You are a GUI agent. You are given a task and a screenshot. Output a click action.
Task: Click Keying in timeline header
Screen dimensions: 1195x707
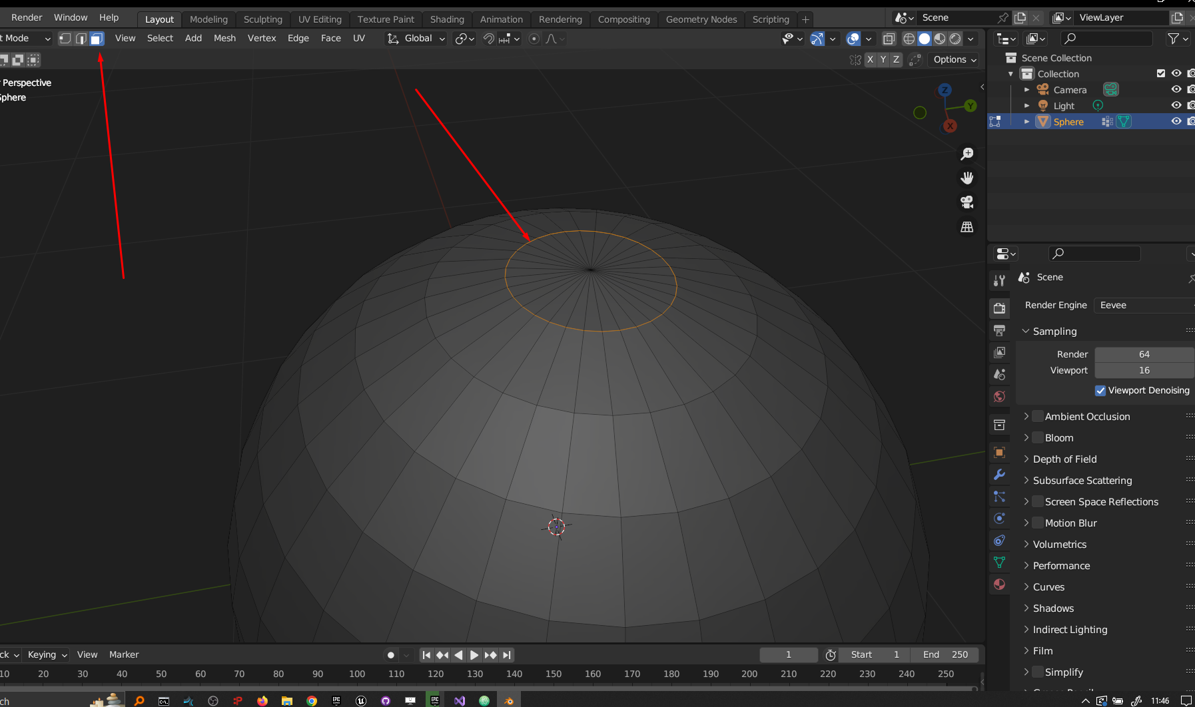47,654
